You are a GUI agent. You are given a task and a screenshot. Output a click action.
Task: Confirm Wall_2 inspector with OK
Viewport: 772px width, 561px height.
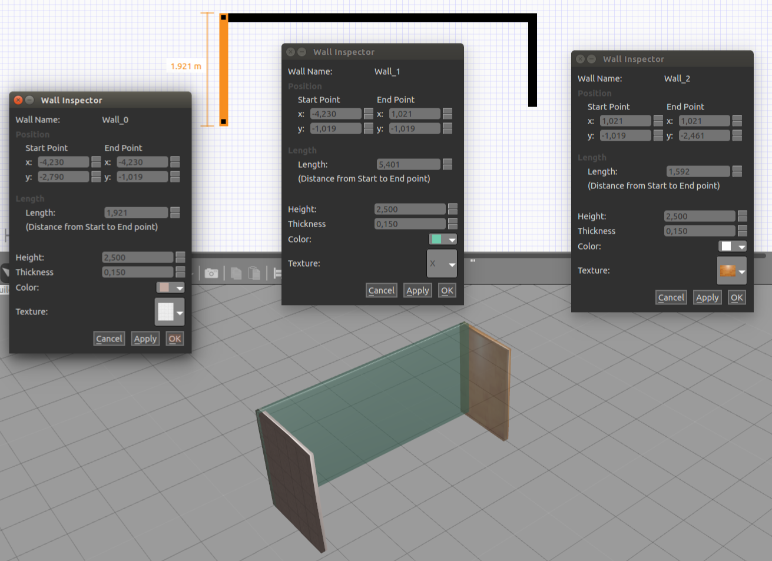pyautogui.click(x=737, y=297)
